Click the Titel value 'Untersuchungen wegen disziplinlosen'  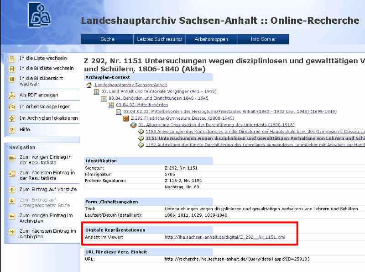(x=261, y=209)
